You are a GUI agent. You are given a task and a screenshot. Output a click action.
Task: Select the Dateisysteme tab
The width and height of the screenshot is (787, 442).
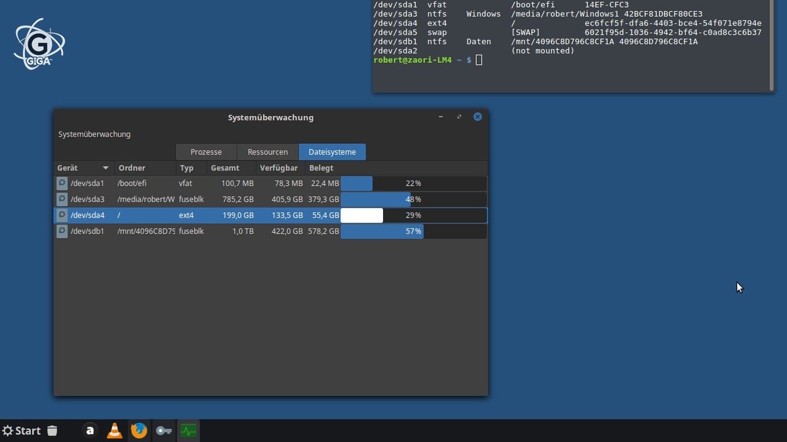point(332,151)
